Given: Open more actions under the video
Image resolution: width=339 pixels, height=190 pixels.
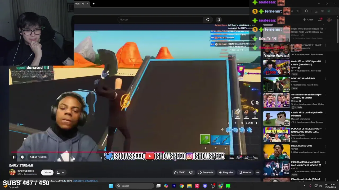Looking at the screenshot, I should click(x=258, y=172).
